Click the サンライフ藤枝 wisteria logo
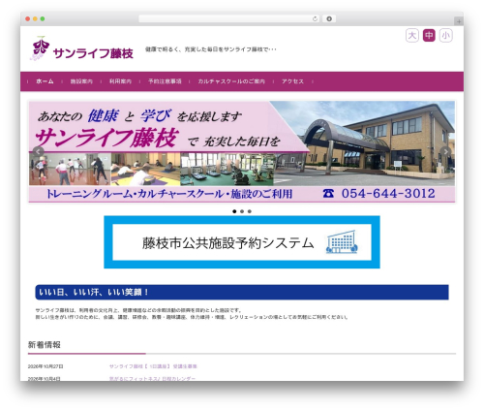484x410 pixels. (40, 48)
